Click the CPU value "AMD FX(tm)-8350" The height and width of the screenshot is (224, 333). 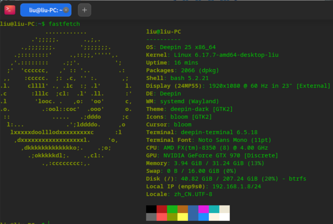coord(190,148)
